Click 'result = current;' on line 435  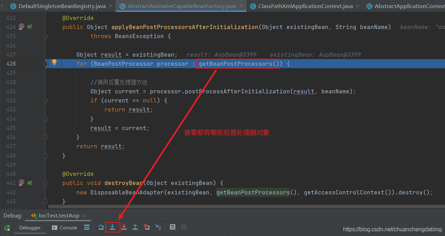(x=120, y=128)
